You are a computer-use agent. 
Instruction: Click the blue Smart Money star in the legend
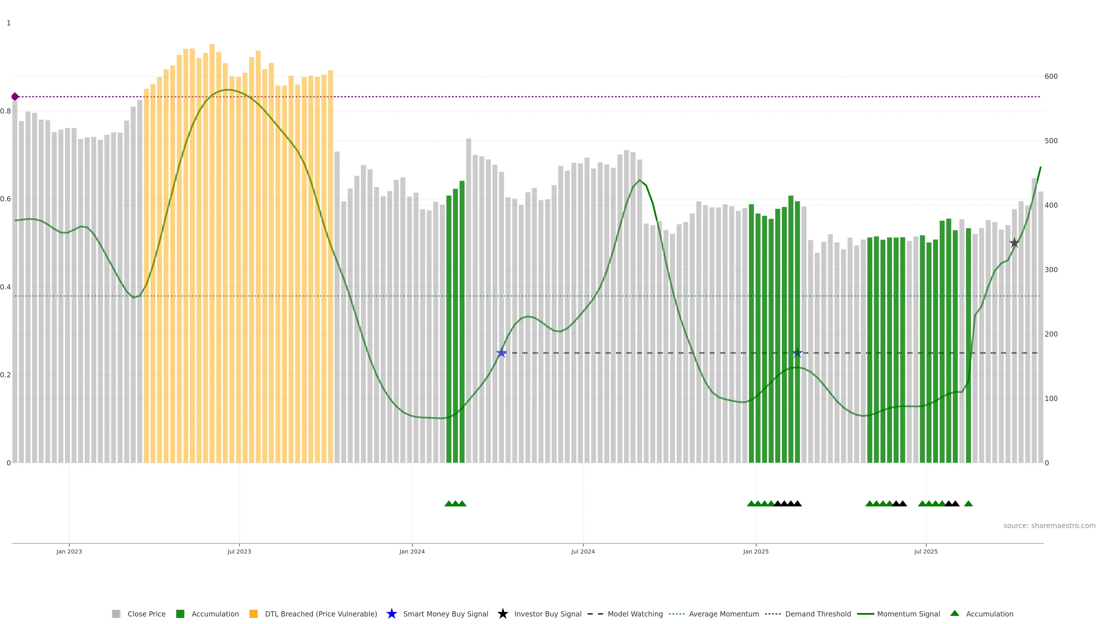[x=391, y=614]
